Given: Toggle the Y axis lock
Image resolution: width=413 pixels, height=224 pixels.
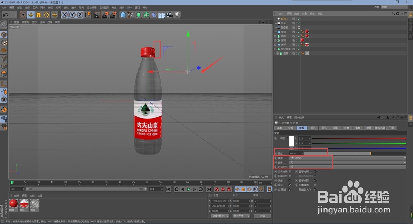Looking at the screenshot, I should pyautogui.click(x=72, y=15).
